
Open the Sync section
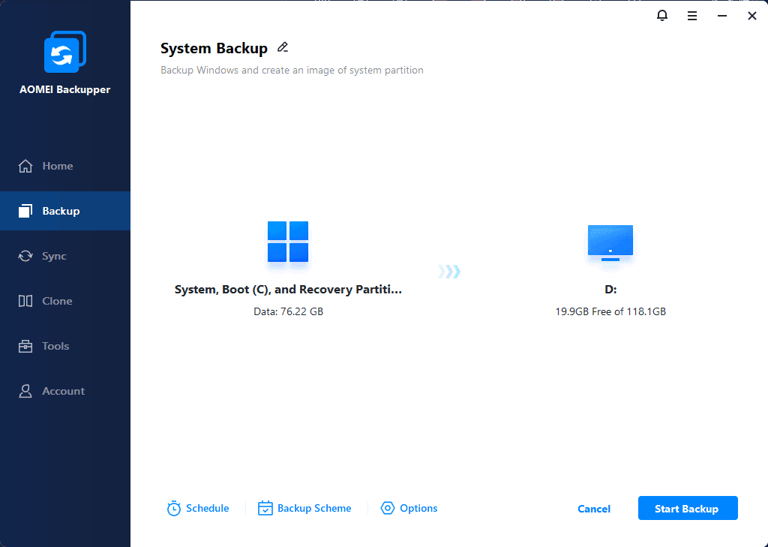[54, 256]
